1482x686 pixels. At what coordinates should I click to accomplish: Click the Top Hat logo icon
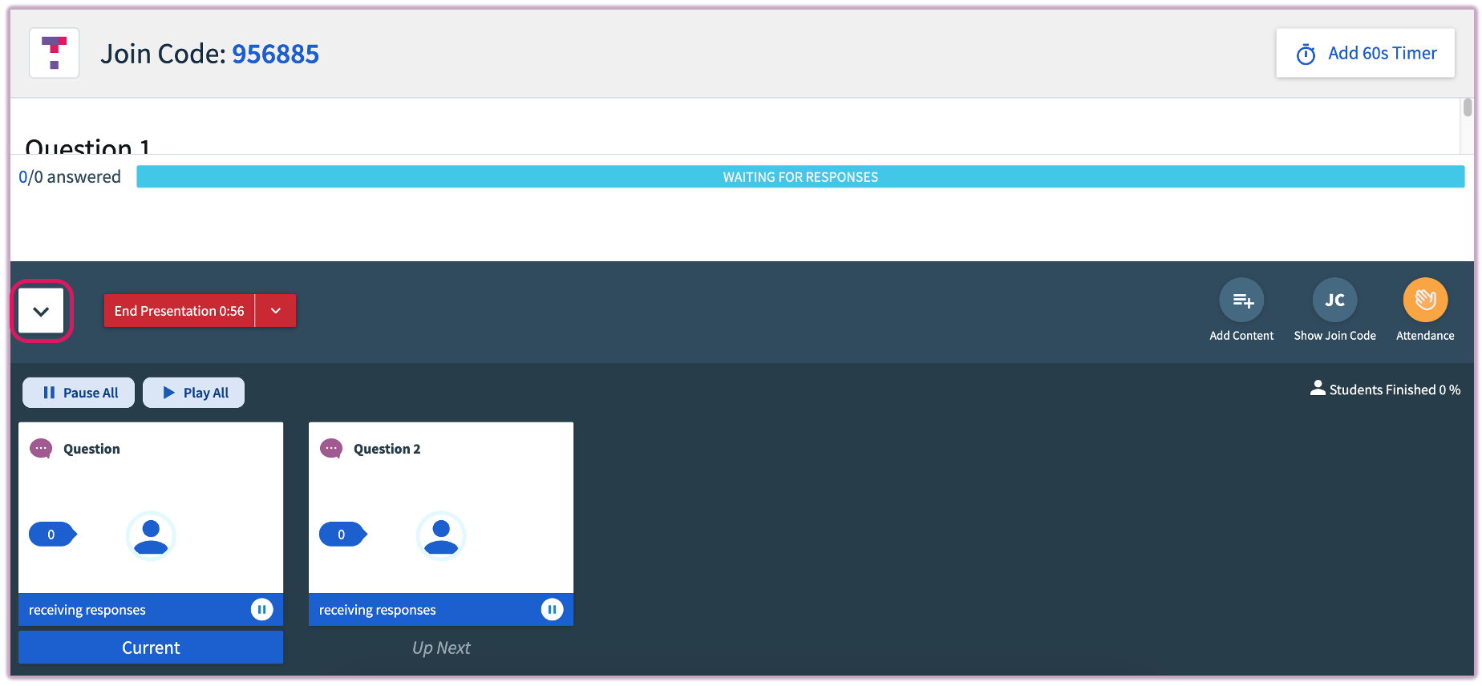click(x=54, y=53)
